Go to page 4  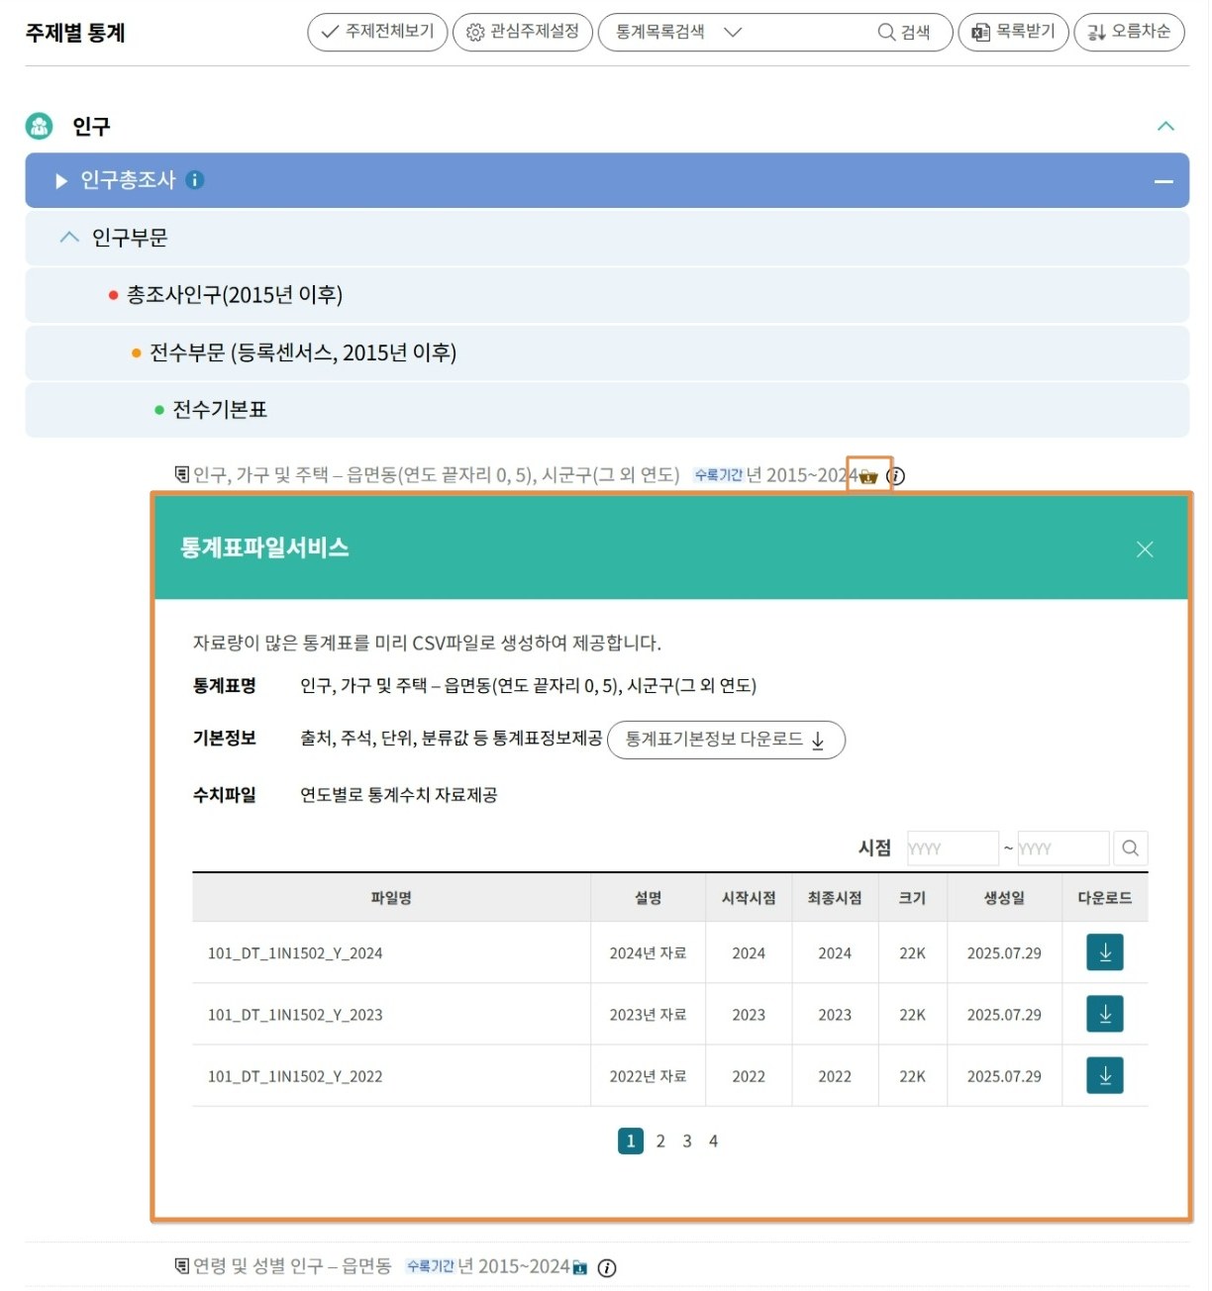pos(713,1142)
